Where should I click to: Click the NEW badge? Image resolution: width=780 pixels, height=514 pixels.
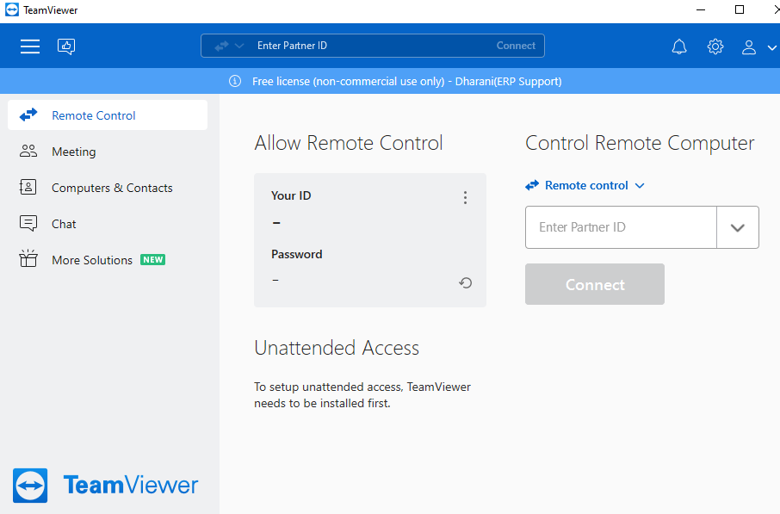[152, 260]
